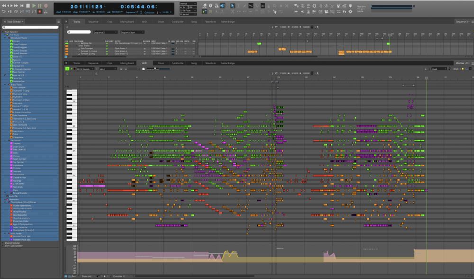Open the Sequence Start dropdown
Image resolution: width=474 pixels, height=279 pixels.
132,32
